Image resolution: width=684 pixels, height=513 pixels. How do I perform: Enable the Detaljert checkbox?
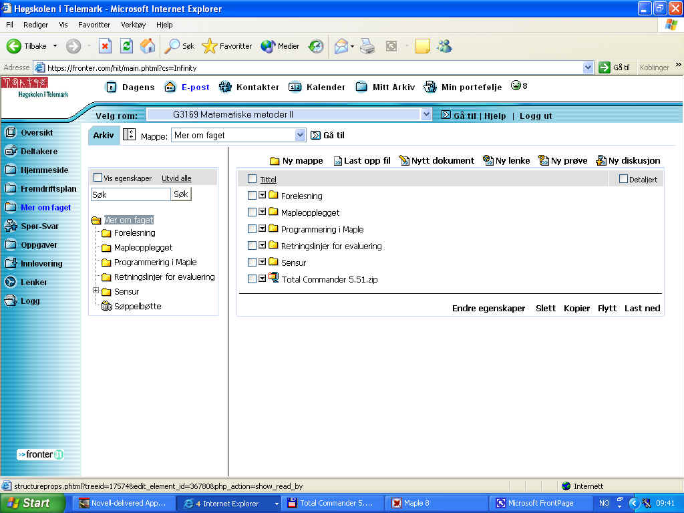[x=623, y=179]
